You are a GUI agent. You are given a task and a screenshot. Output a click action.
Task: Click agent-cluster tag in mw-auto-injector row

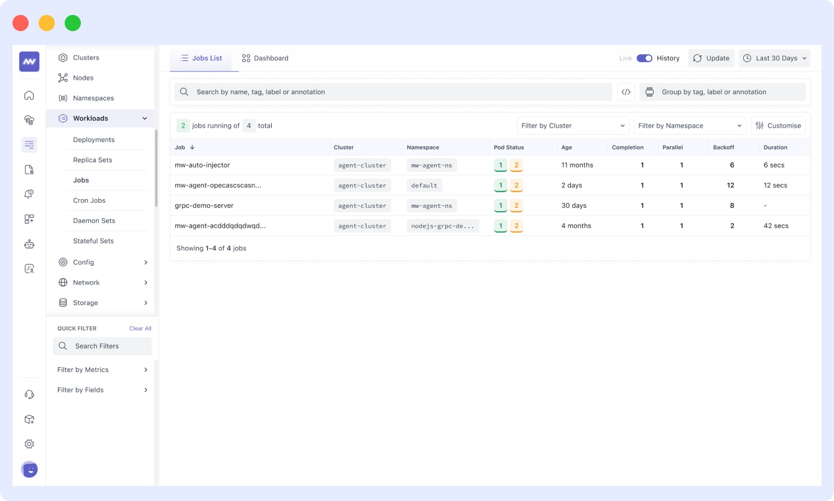(363, 166)
